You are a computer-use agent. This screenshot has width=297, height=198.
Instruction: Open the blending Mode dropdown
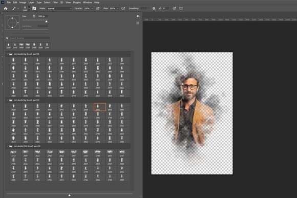[59, 9]
